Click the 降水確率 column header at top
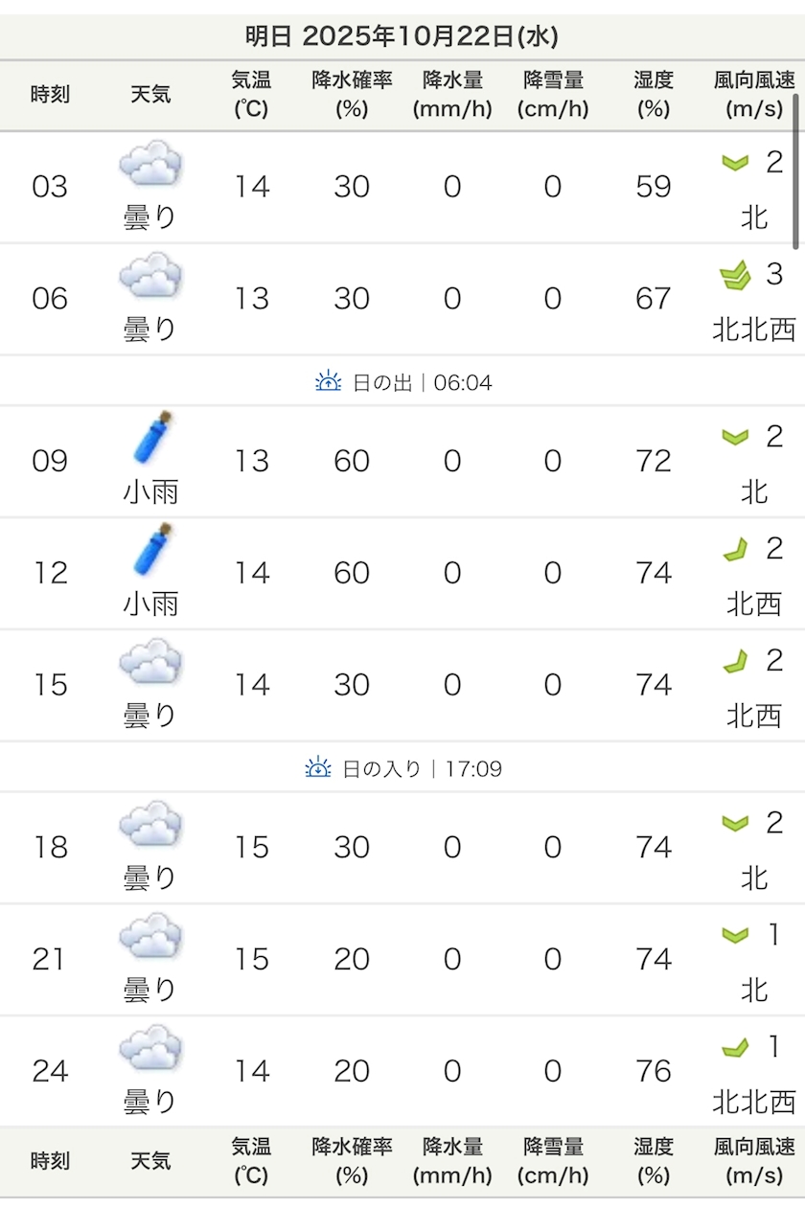The image size is (805, 1208). click(352, 94)
